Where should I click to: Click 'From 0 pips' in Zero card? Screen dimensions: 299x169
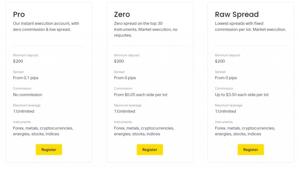click(125, 78)
